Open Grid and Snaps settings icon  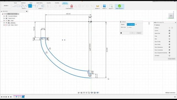coord(95,93)
